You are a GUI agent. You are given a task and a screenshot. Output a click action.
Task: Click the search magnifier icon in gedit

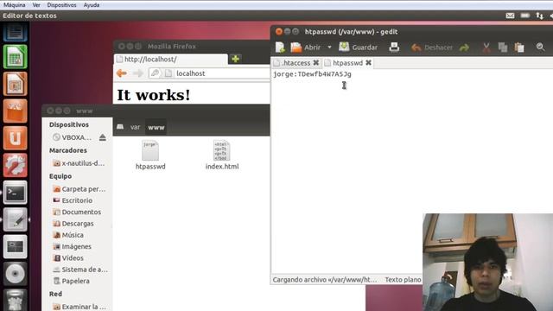[540, 47]
